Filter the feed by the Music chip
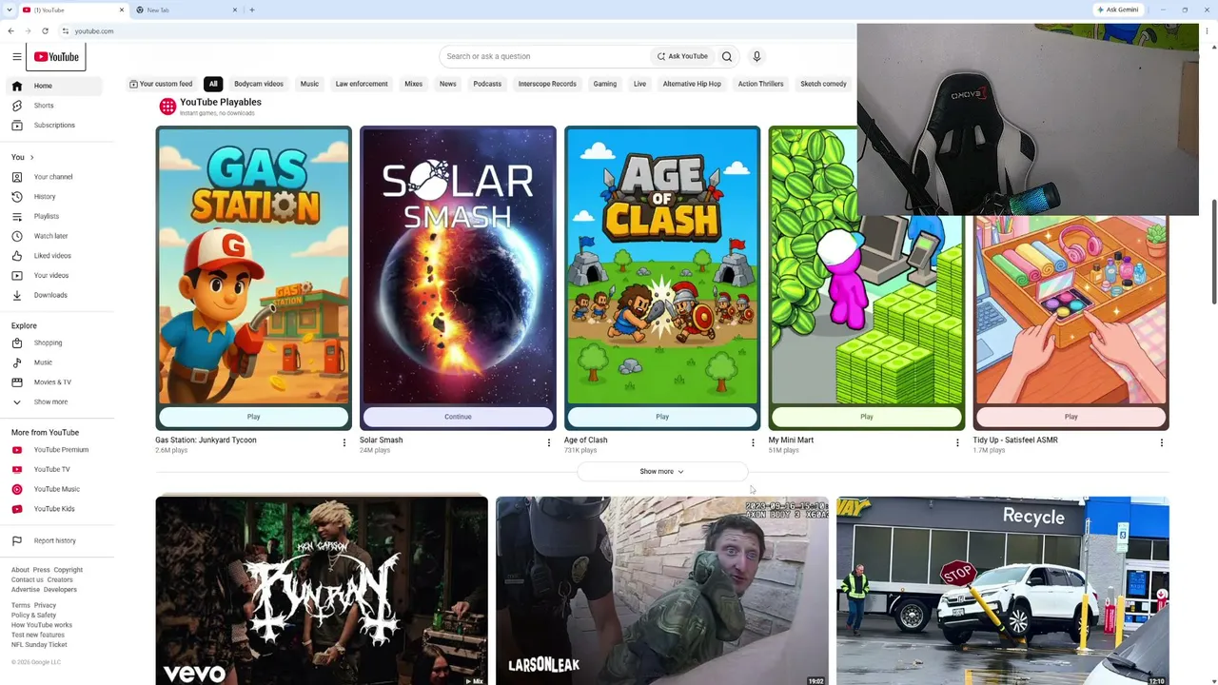 coord(309,84)
